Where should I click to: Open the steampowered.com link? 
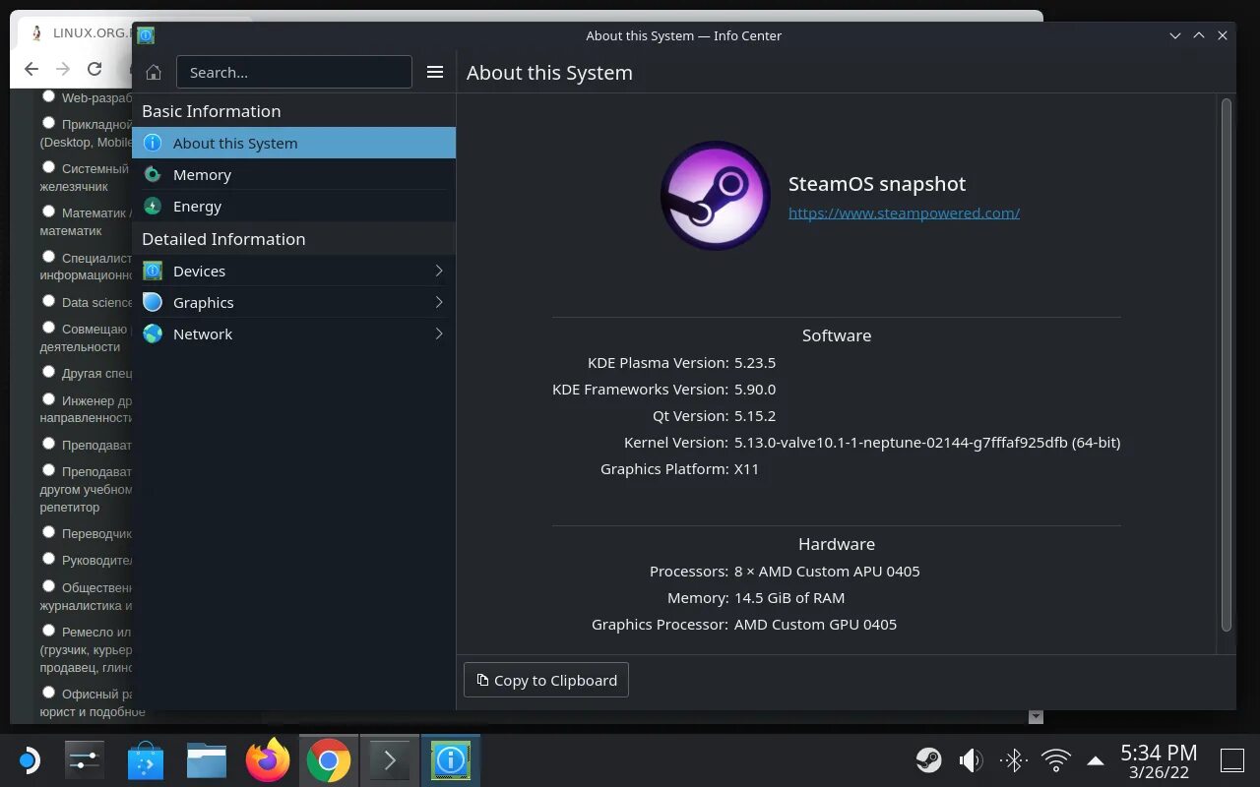904,212
